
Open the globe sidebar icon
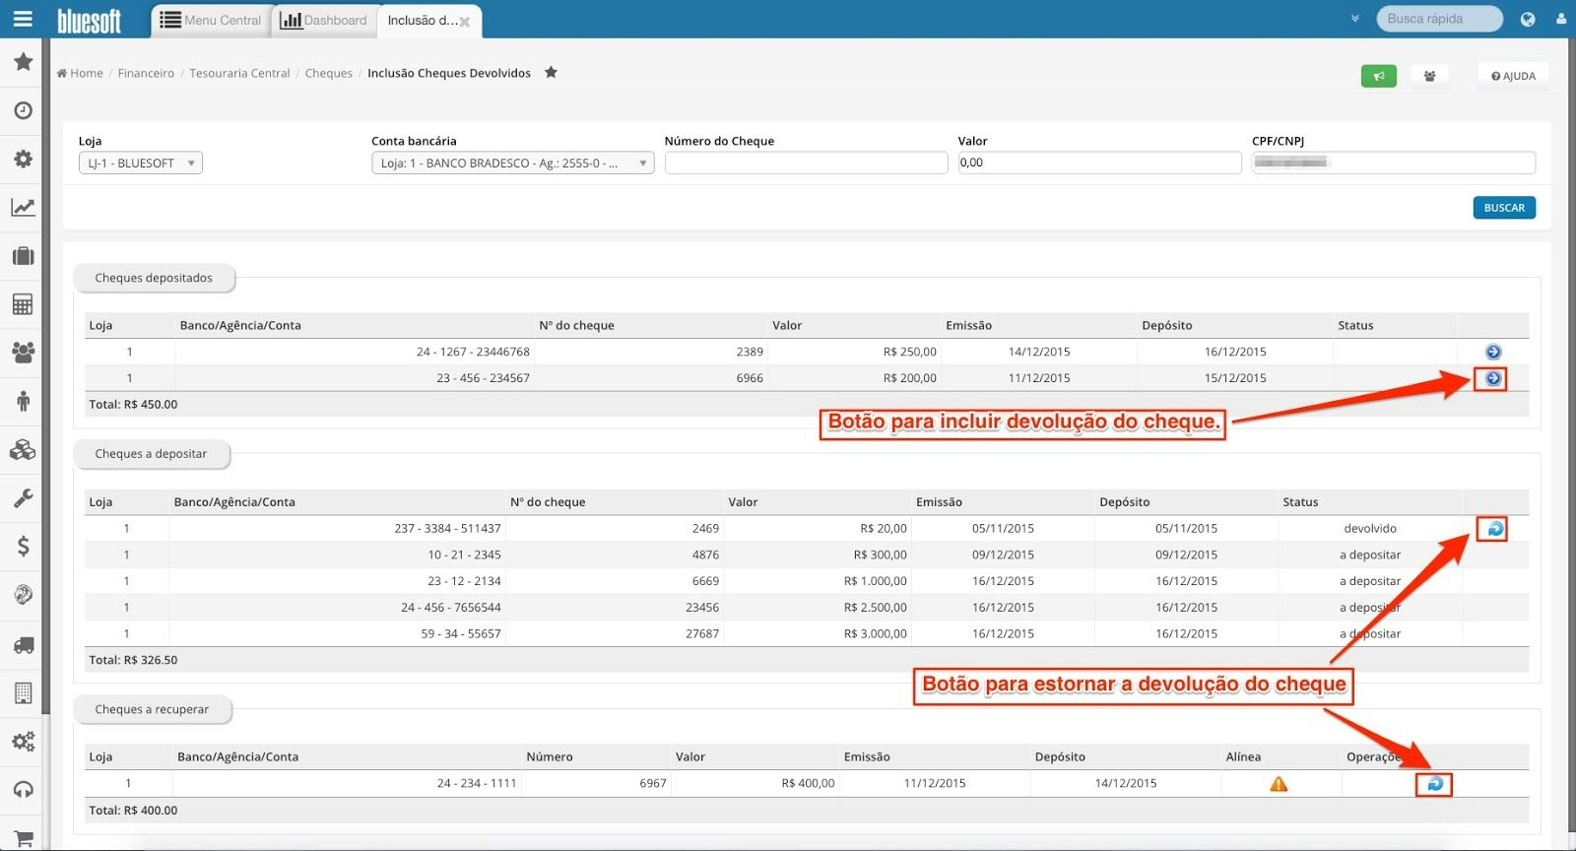coord(23,594)
